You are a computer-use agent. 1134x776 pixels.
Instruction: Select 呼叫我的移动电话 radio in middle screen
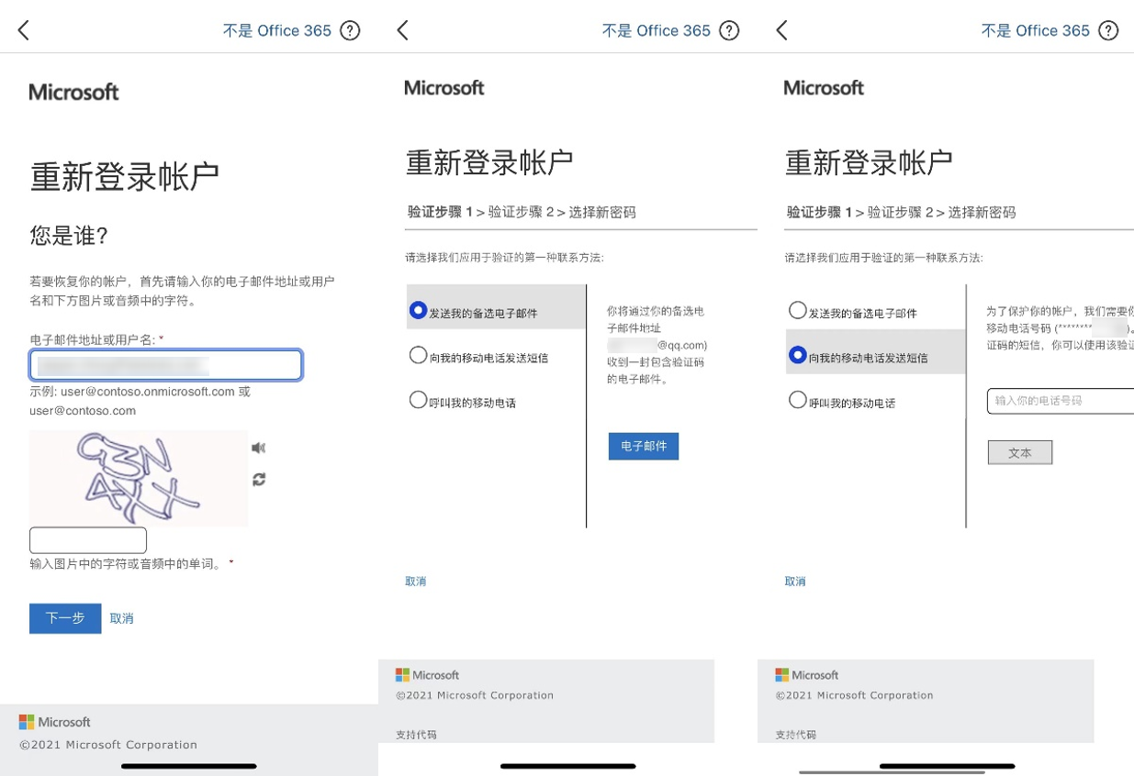click(419, 400)
